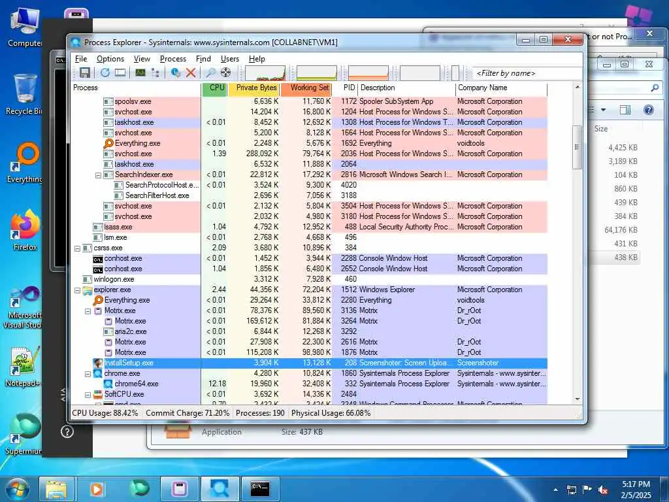Screen dimensions: 669x502
Task: Click the InstallSetup.exe process icon
Action: tap(98, 363)
